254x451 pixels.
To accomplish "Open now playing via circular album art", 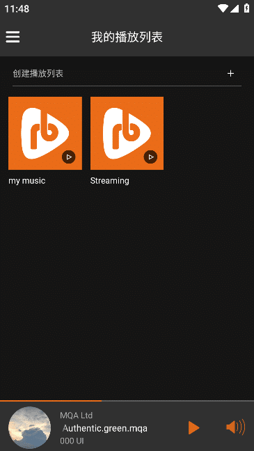I will pos(30,427).
